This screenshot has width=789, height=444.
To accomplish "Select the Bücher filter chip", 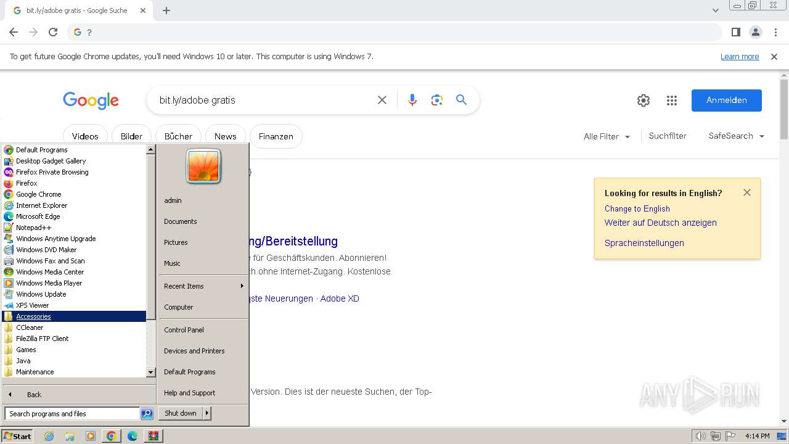I will (x=178, y=136).
